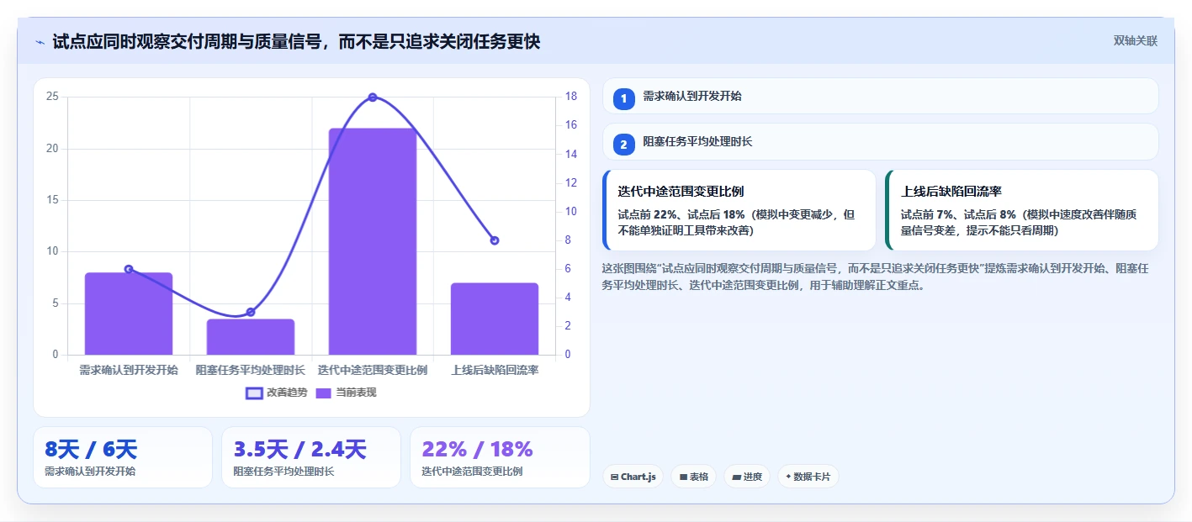Click the 数据卡片 tag chip
The height and width of the screenshot is (522, 1192).
pyautogui.click(x=808, y=477)
